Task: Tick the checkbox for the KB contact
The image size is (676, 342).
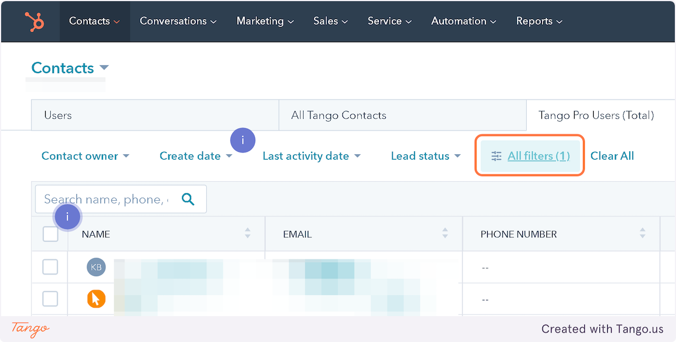Action: tap(51, 267)
